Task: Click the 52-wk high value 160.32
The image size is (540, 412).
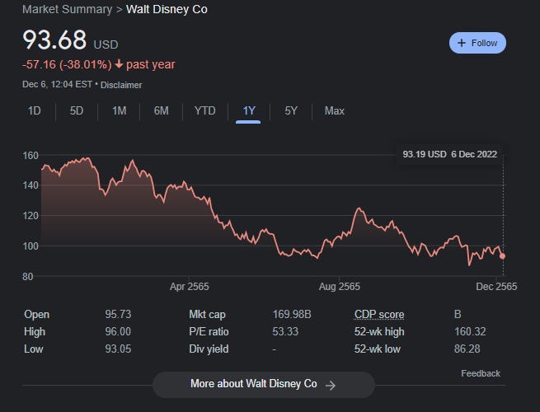Action: (x=470, y=332)
